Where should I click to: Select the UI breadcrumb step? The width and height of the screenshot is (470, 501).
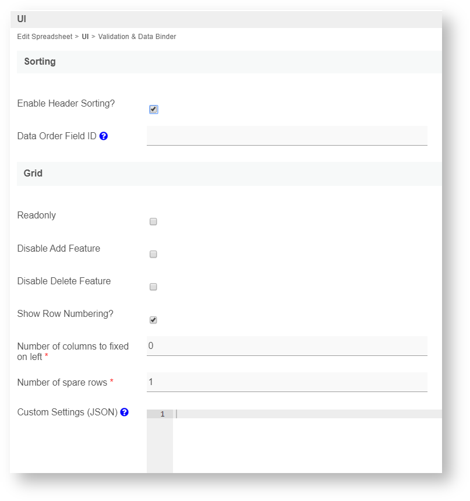85,37
